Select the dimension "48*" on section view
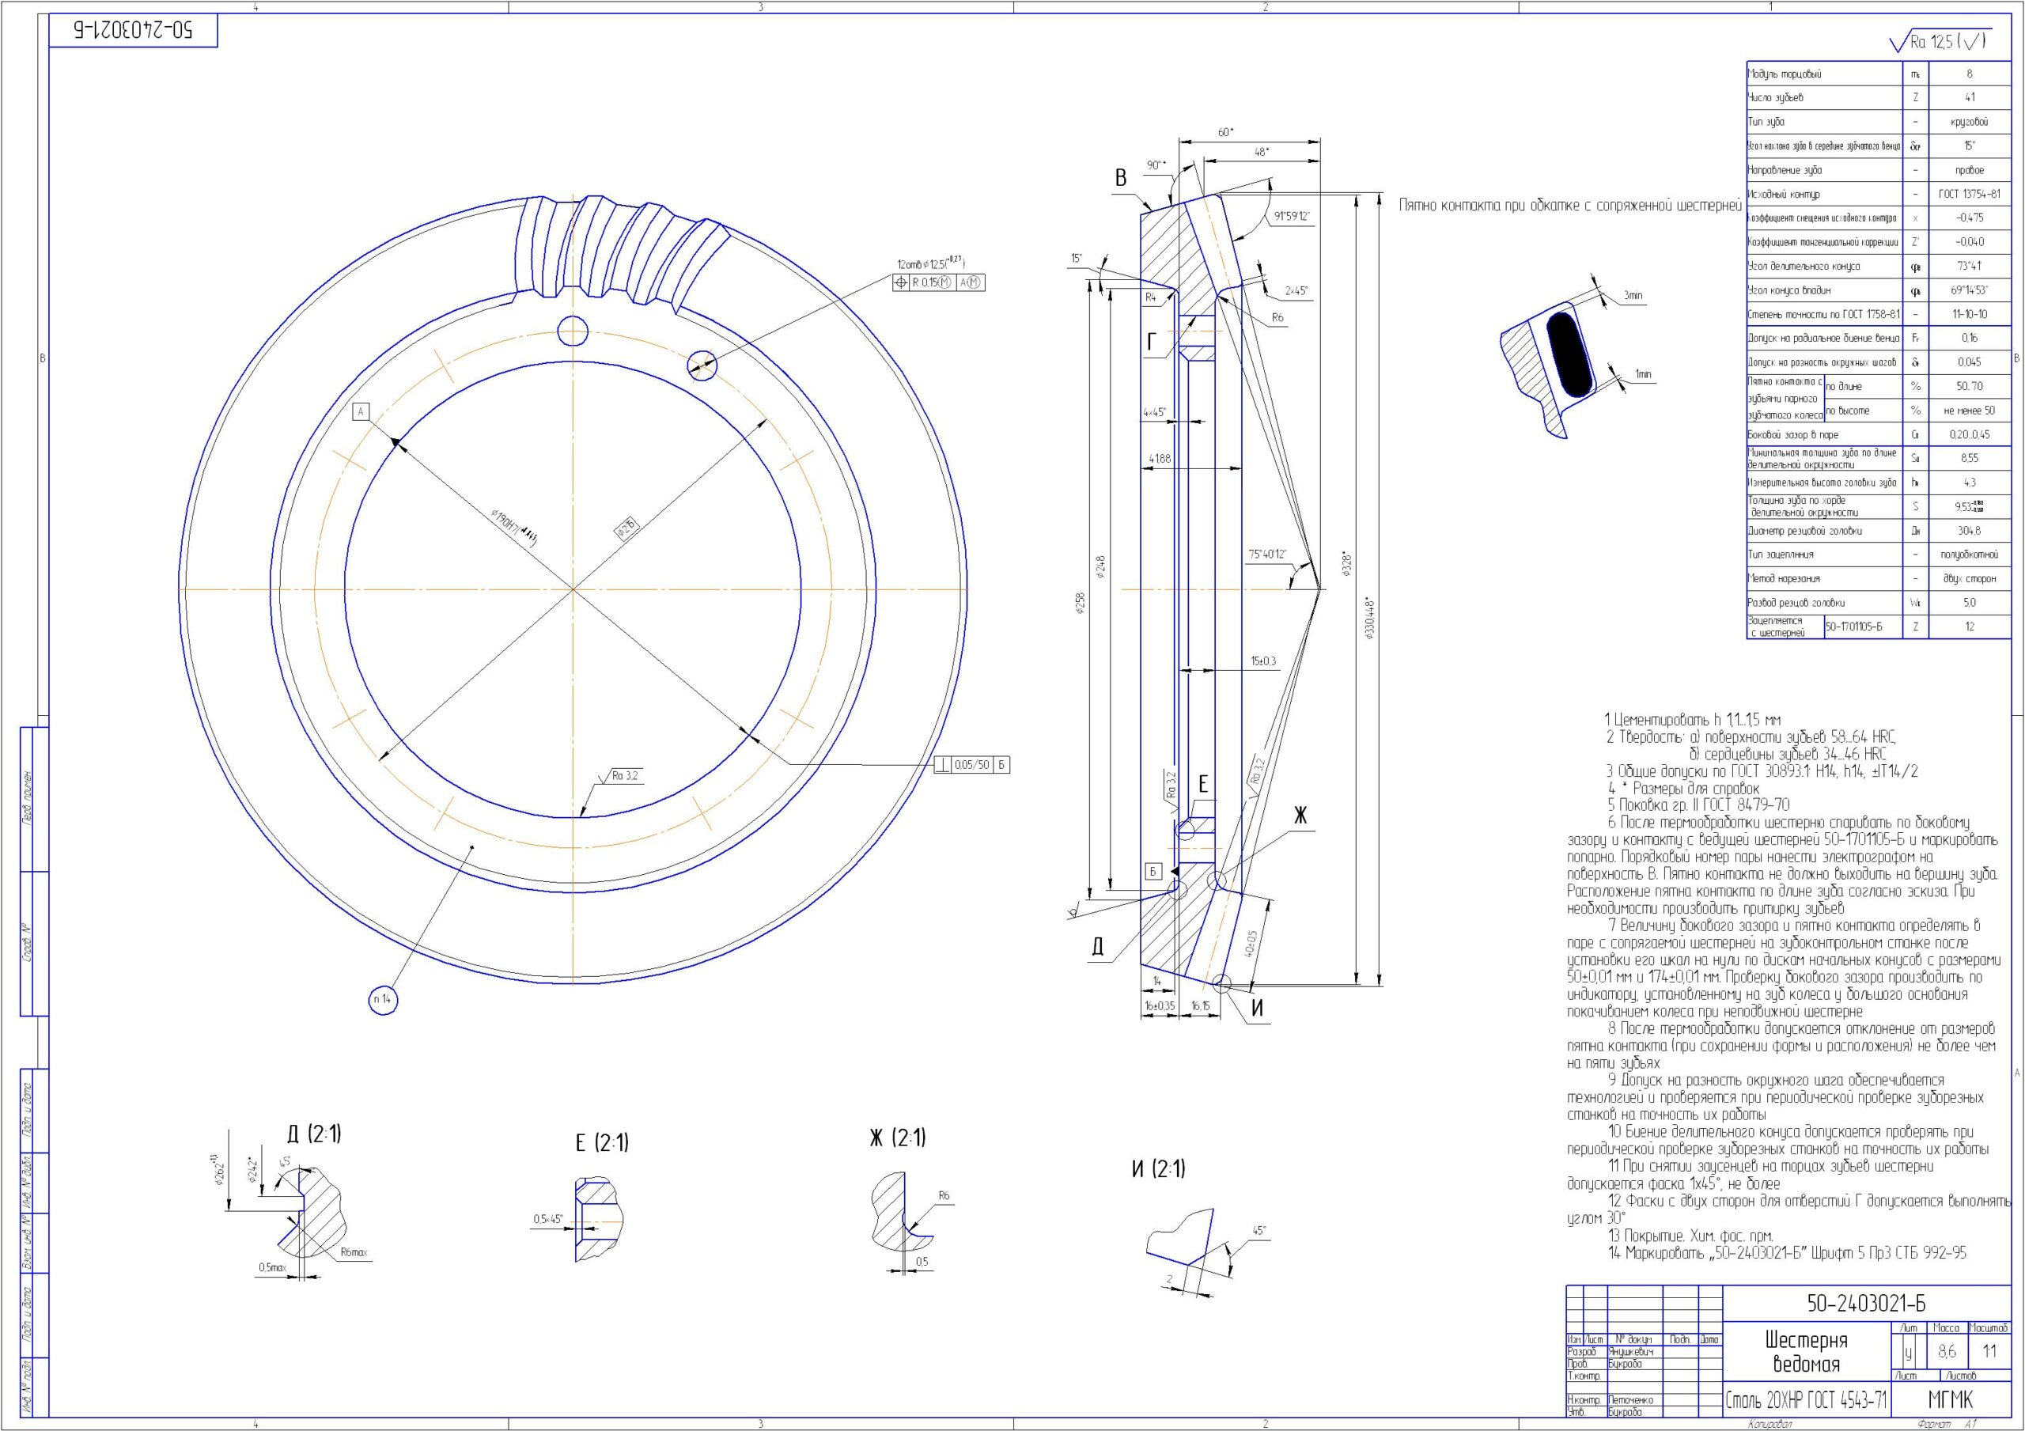 point(1262,152)
